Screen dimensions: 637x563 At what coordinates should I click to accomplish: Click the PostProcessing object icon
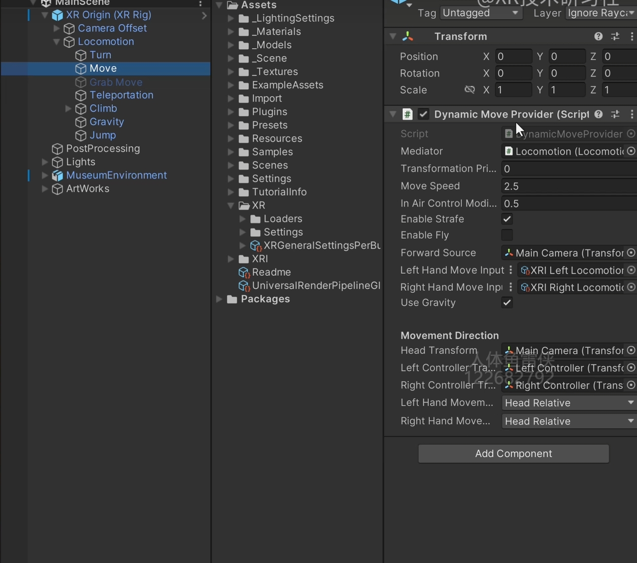point(58,149)
